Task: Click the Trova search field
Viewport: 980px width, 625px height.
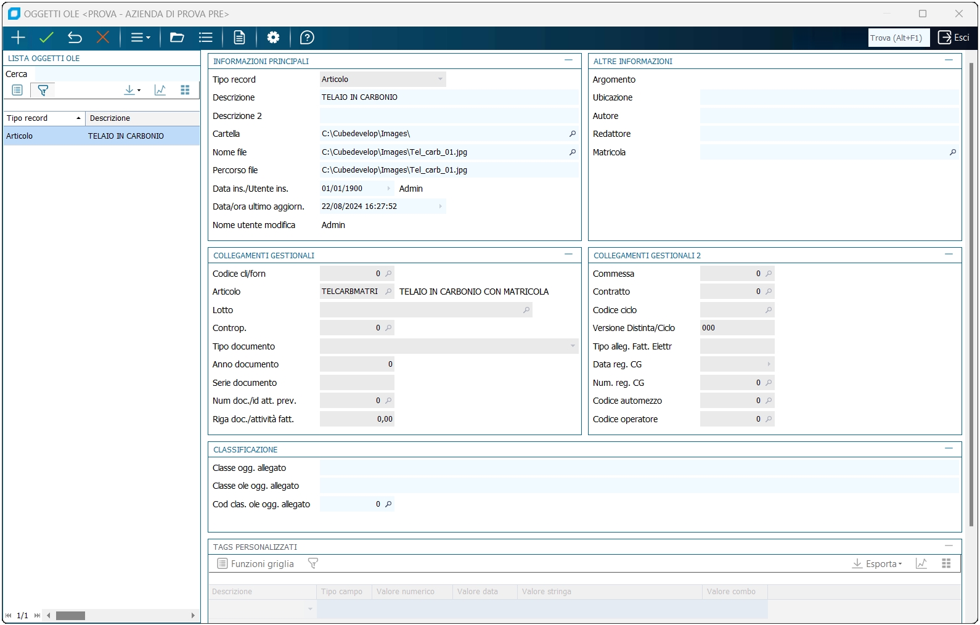Action: point(898,38)
